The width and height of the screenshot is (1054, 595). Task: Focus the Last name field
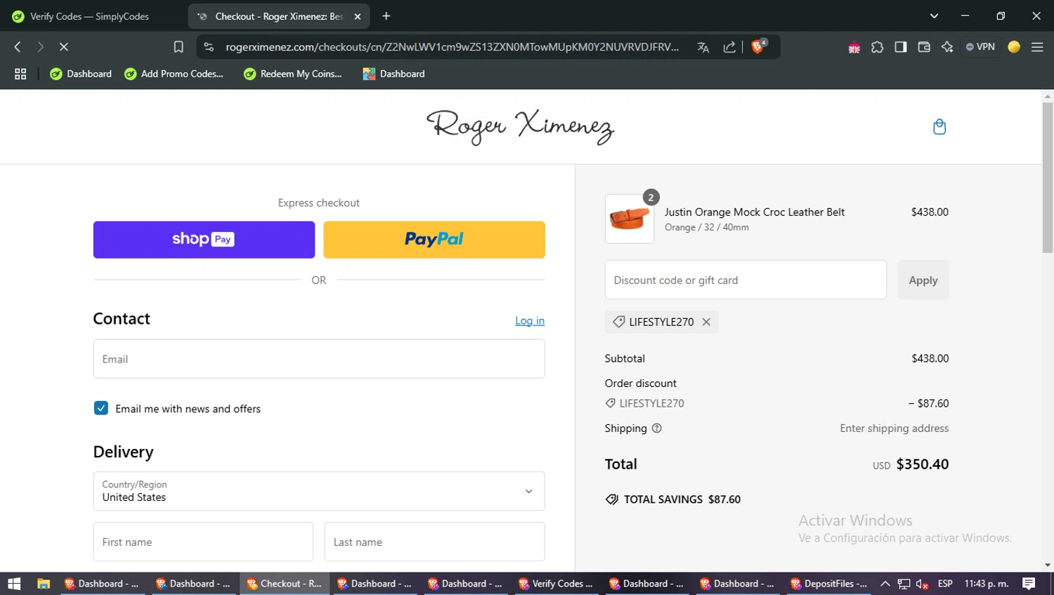[434, 542]
